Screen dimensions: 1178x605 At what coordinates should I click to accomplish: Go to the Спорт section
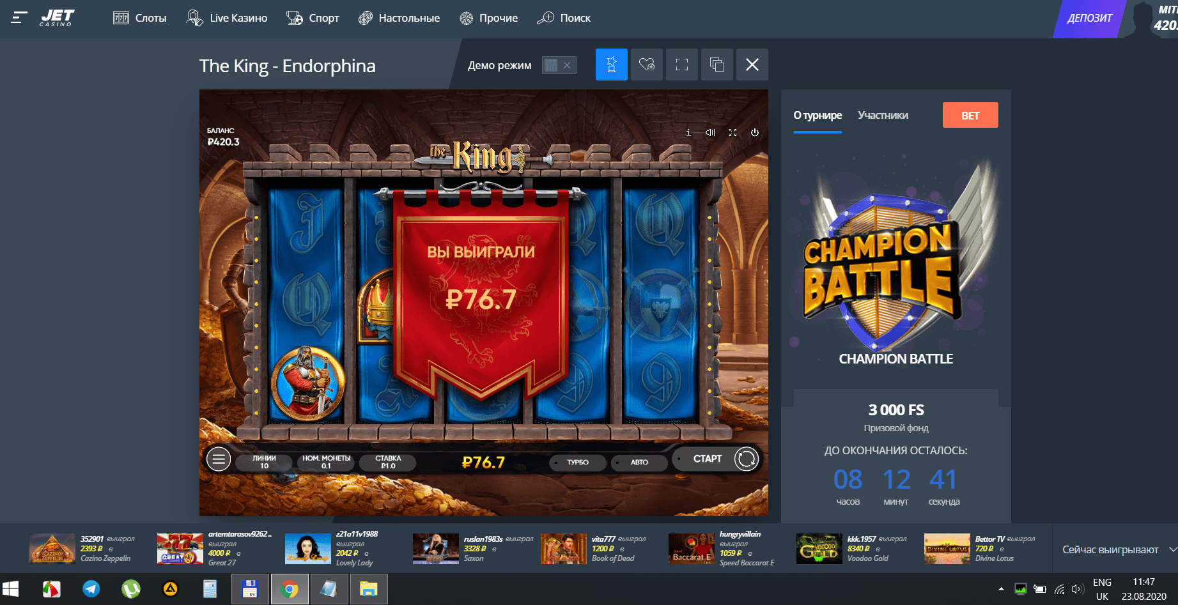coord(313,18)
